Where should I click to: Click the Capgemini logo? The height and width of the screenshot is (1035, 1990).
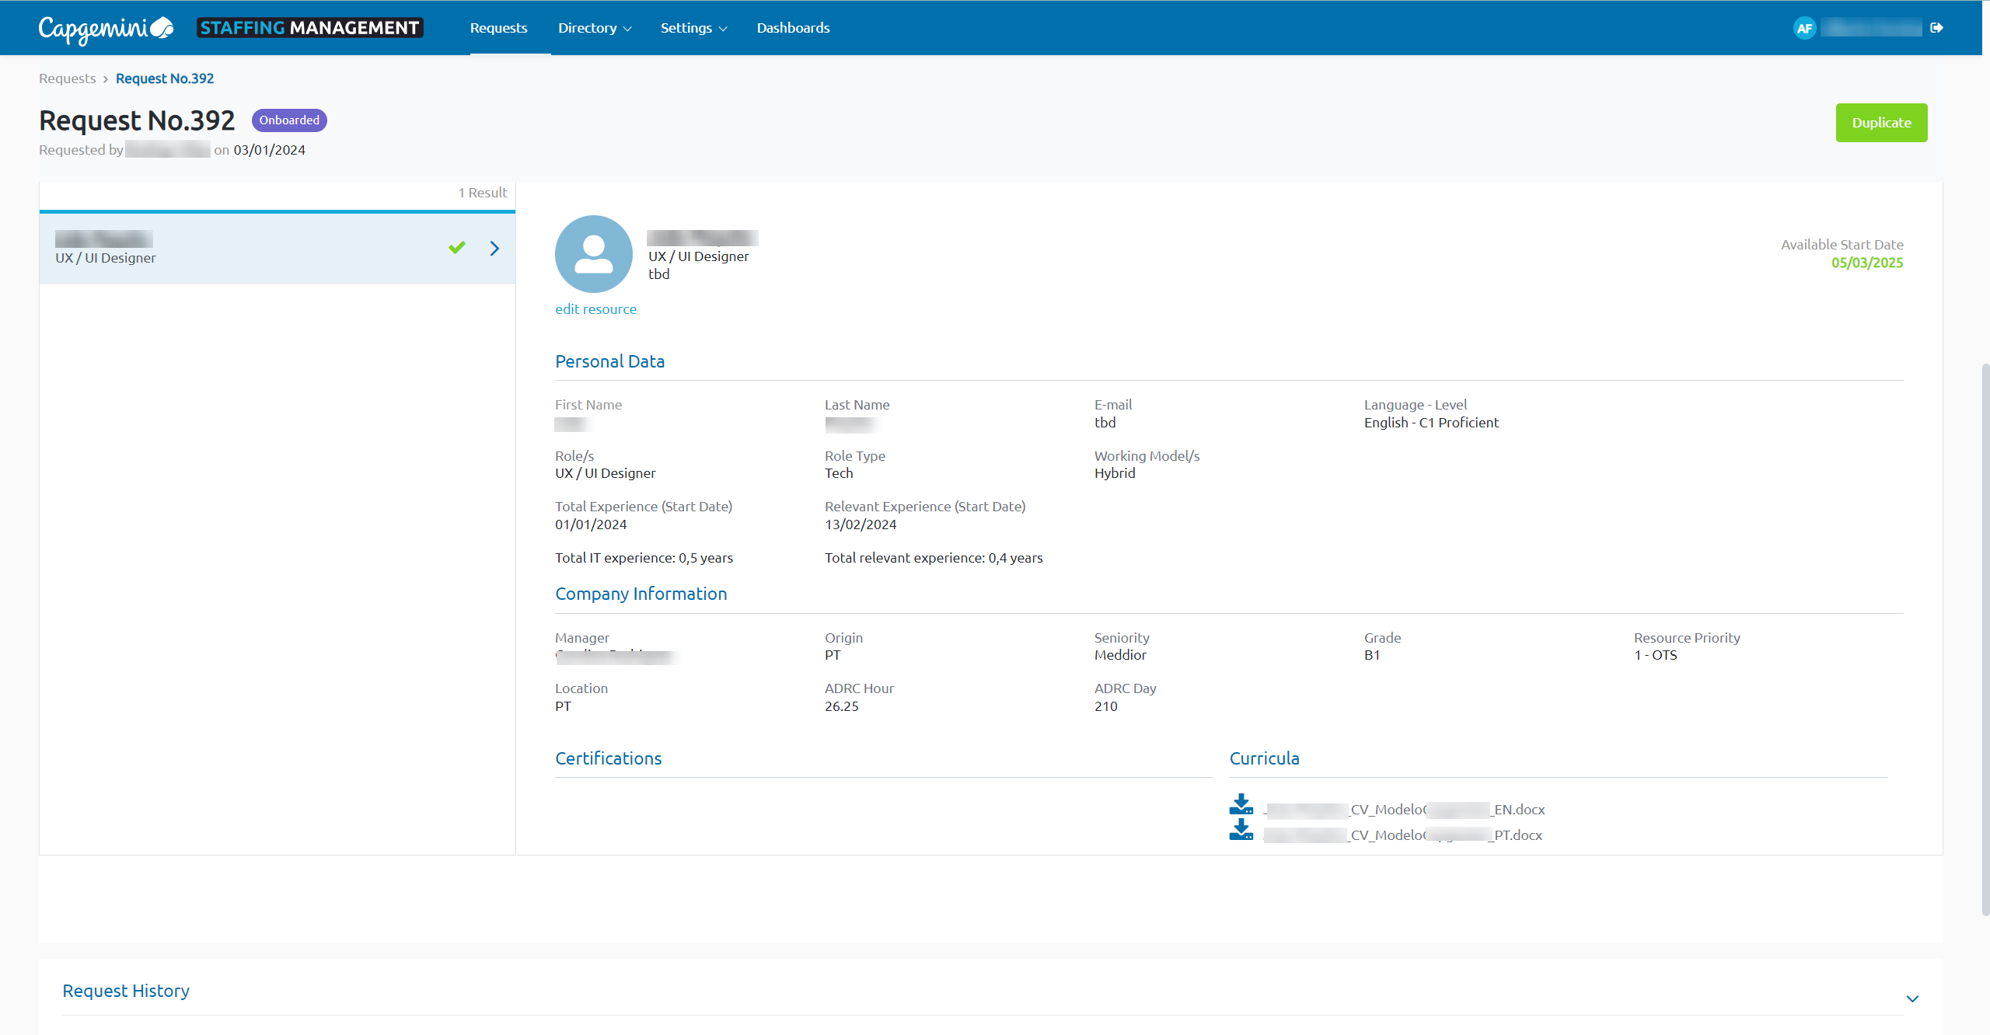(x=106, y=28)
